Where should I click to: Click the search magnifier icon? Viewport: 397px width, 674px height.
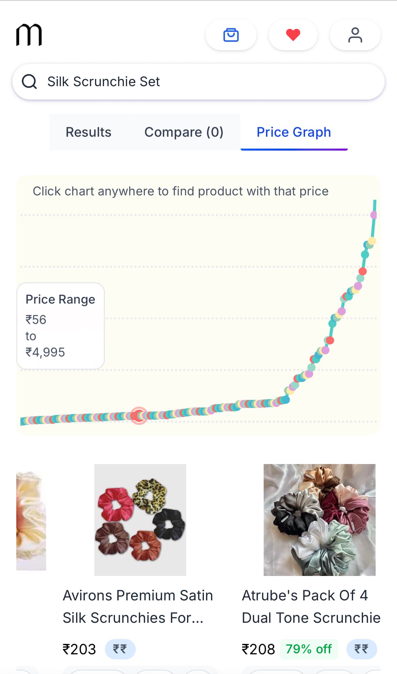pos(30,82)
